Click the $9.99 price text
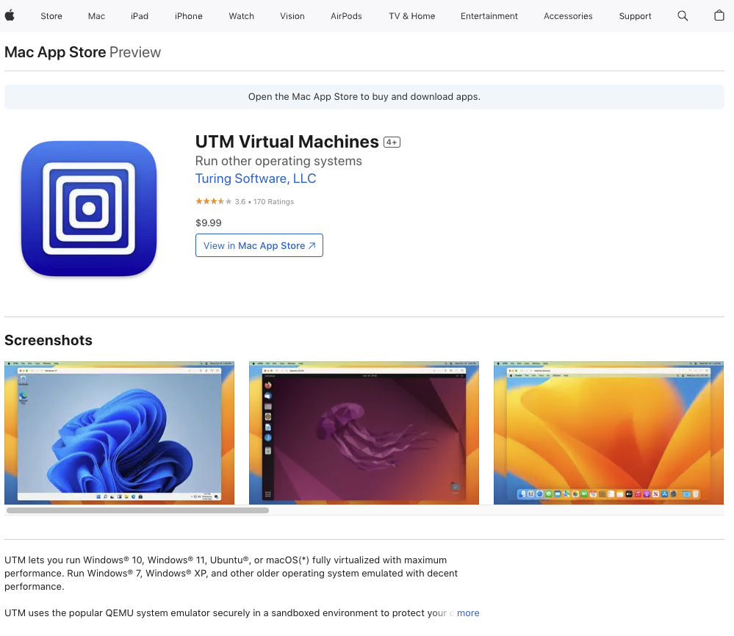 coord(209,223)
